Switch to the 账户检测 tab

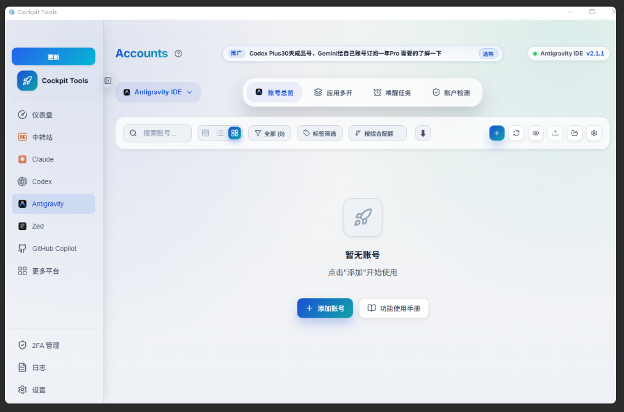tap(451, 93)
